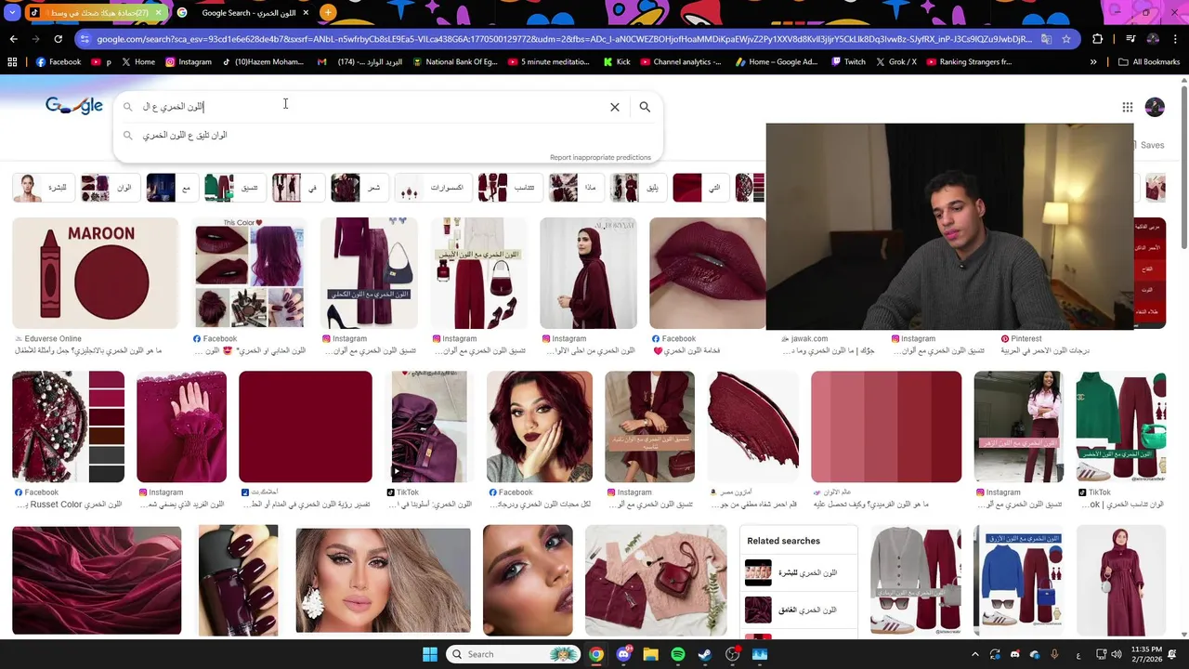Open the Facebook bookmark
Image resolution: width=1189 pixels, height=669 pixels.
point(58,62)
